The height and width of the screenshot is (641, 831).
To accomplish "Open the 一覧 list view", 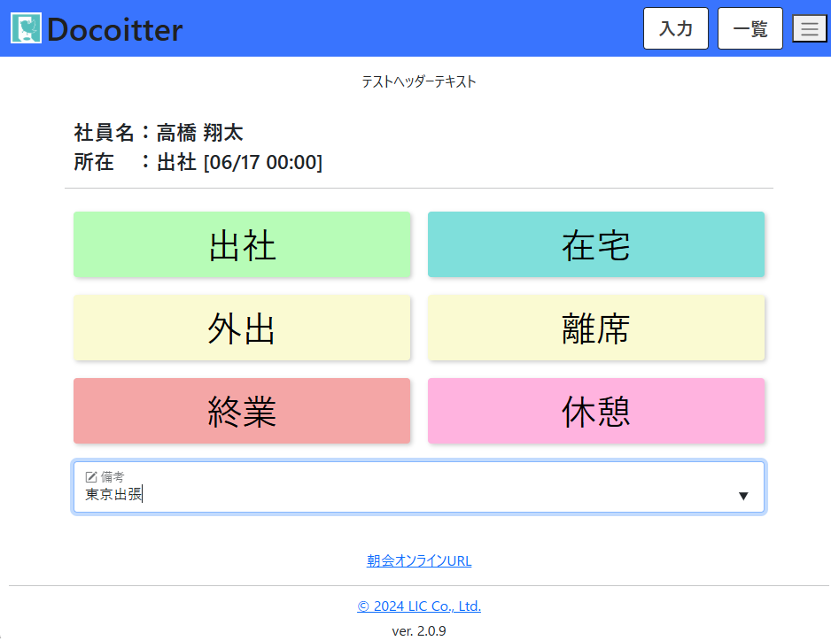I will (749, 28).
